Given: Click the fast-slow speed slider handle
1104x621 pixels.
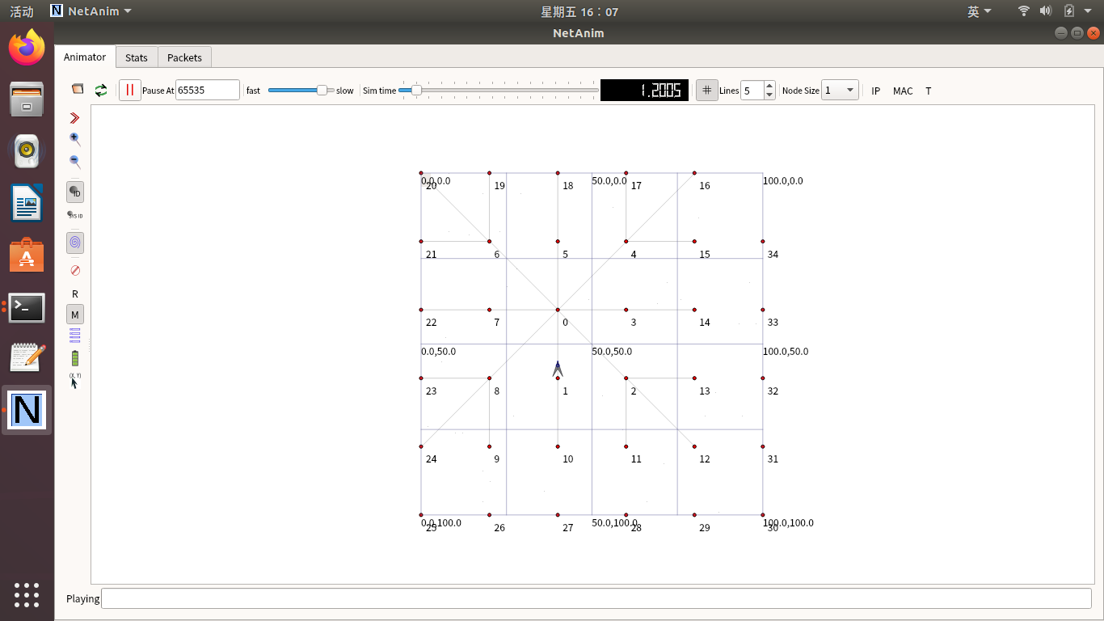Looking at the screenshot, I should [322, 91].
